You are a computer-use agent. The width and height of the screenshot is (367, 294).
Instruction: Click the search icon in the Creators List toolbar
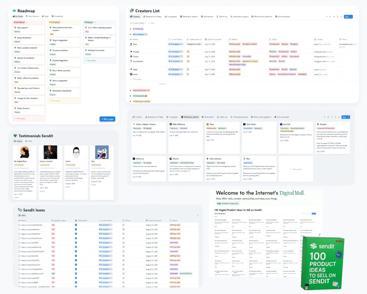pyautogui.click(x=337, y=16)
